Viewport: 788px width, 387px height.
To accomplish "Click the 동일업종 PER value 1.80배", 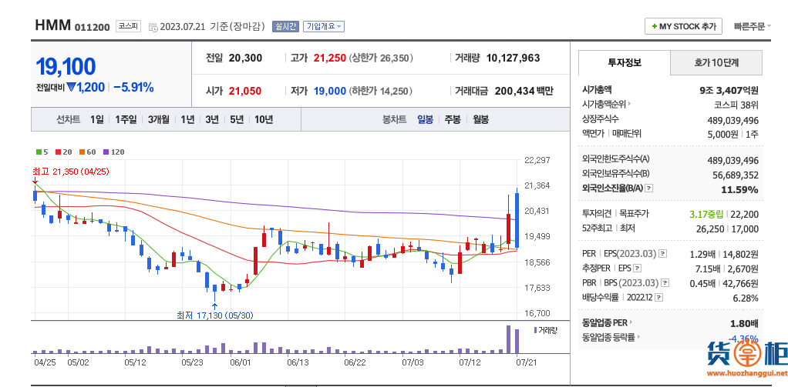I will [744, 322].
